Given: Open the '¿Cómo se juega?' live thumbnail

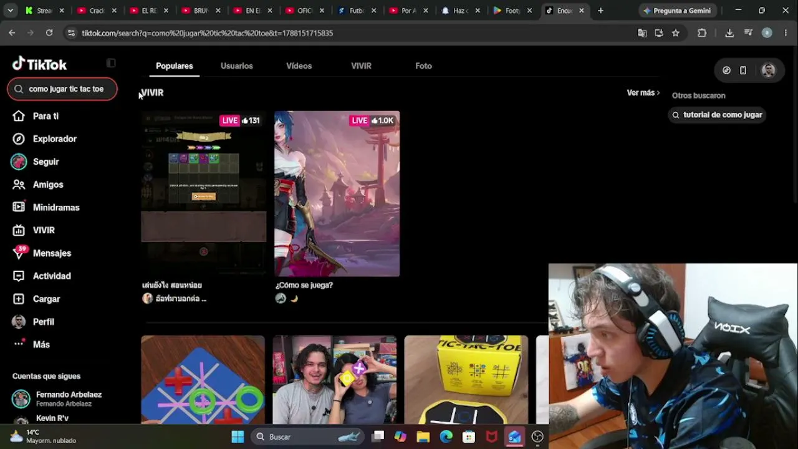Looking at the screenshot, I should [337, 194].
